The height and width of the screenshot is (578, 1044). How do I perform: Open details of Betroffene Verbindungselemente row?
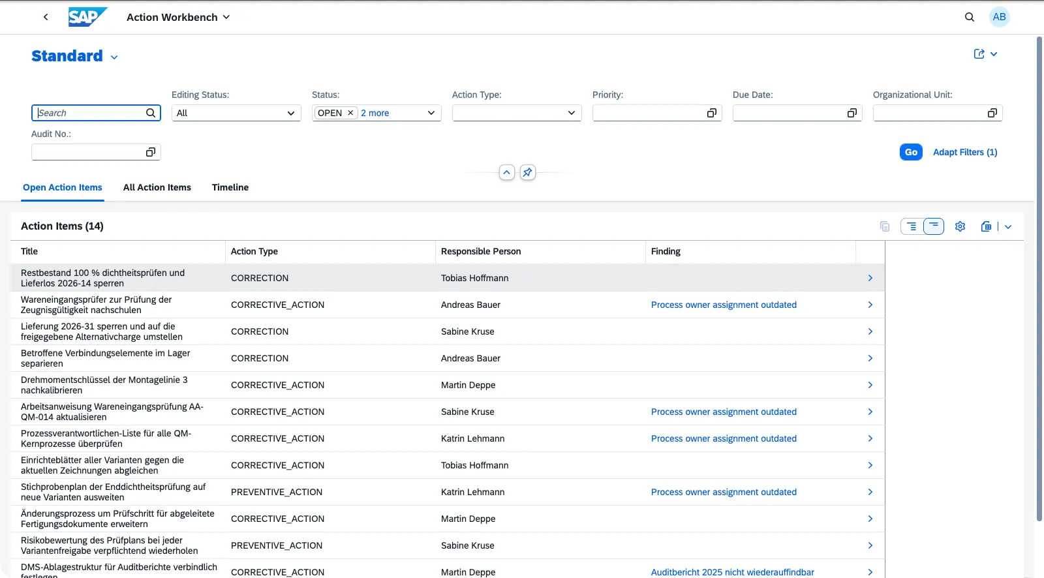click(870, 358)
